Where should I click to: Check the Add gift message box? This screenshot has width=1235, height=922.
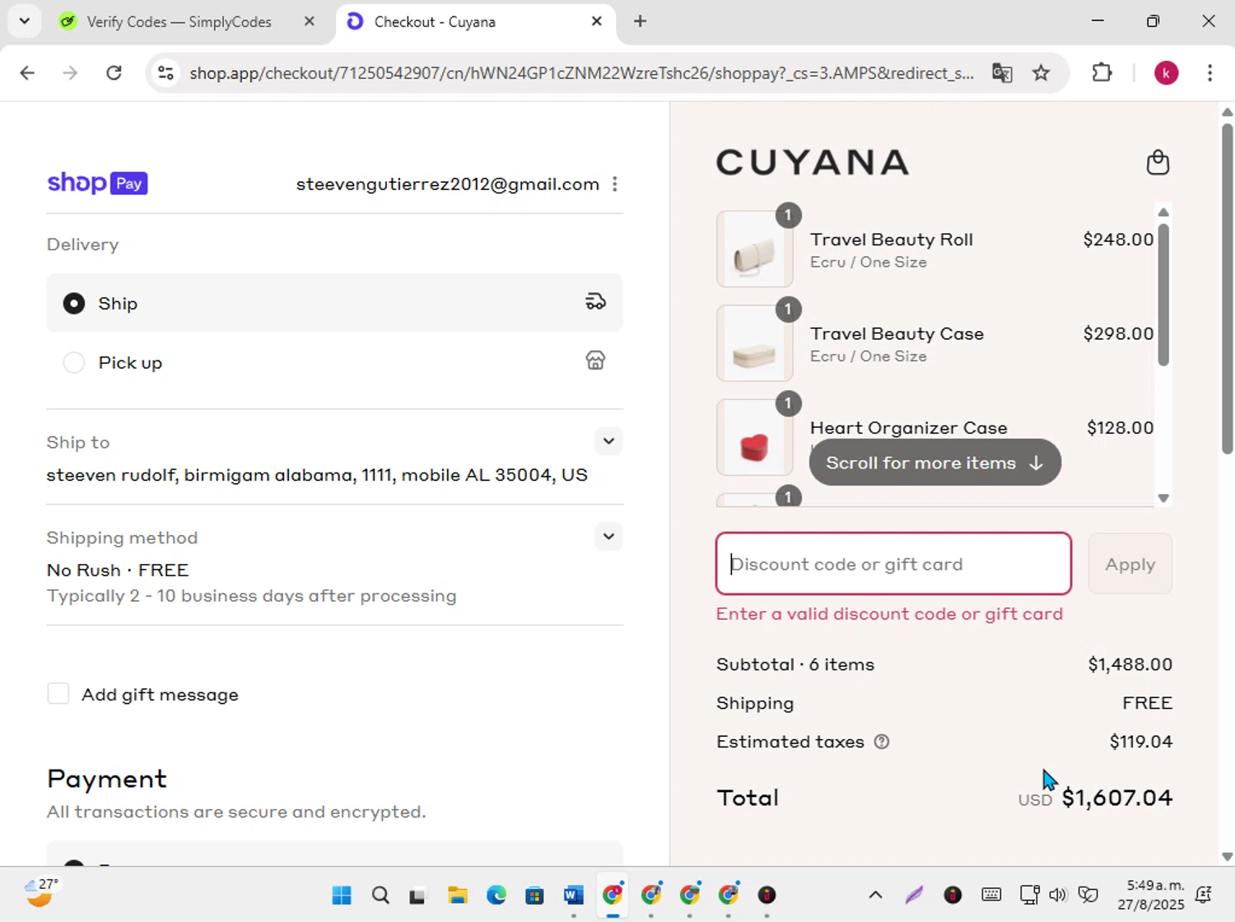[58, 694]
